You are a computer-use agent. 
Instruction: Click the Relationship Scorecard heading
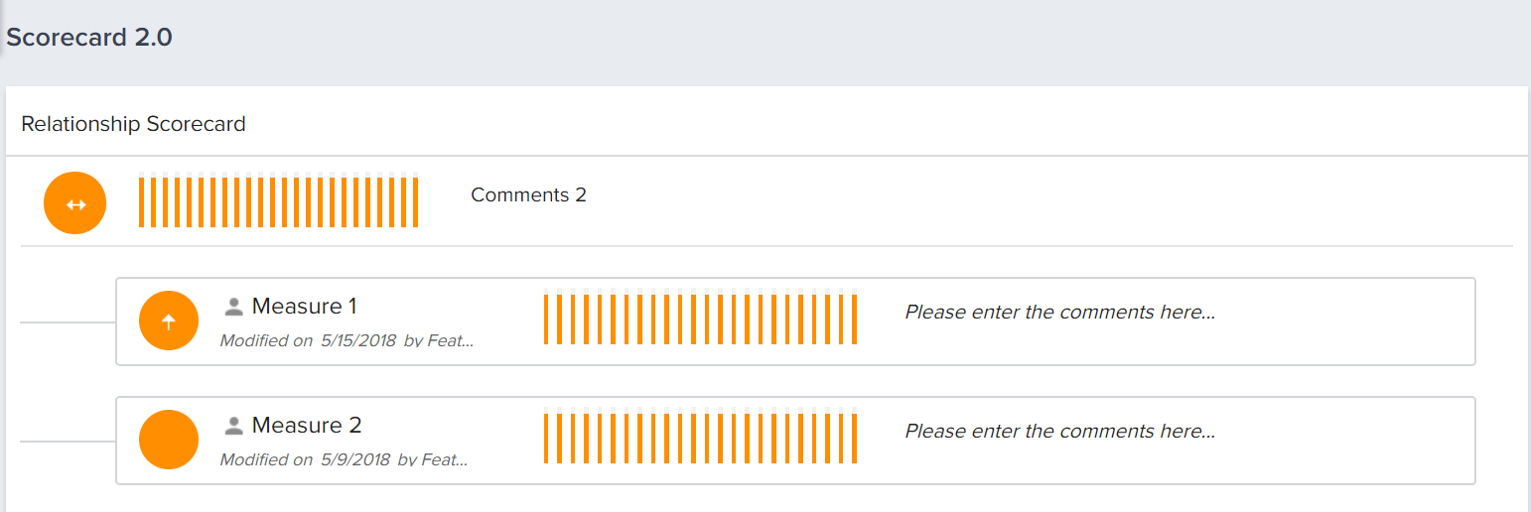pos(133,124)
